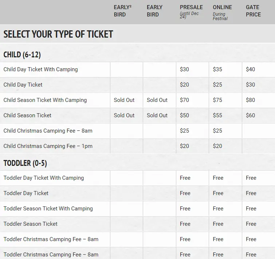Select the $30 presale Child Day camping price
Image resolution: width=275 pixels, height=259 pixels.
pos(184,69)
